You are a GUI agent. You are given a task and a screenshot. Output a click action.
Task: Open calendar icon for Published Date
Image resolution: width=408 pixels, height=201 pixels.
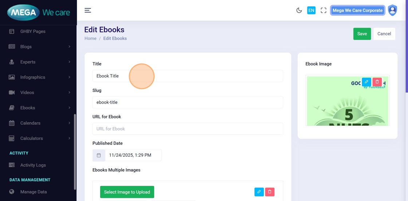point(99,155)
